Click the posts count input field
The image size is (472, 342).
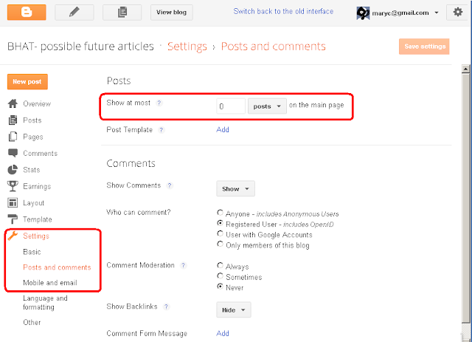[x=231, y=106]
